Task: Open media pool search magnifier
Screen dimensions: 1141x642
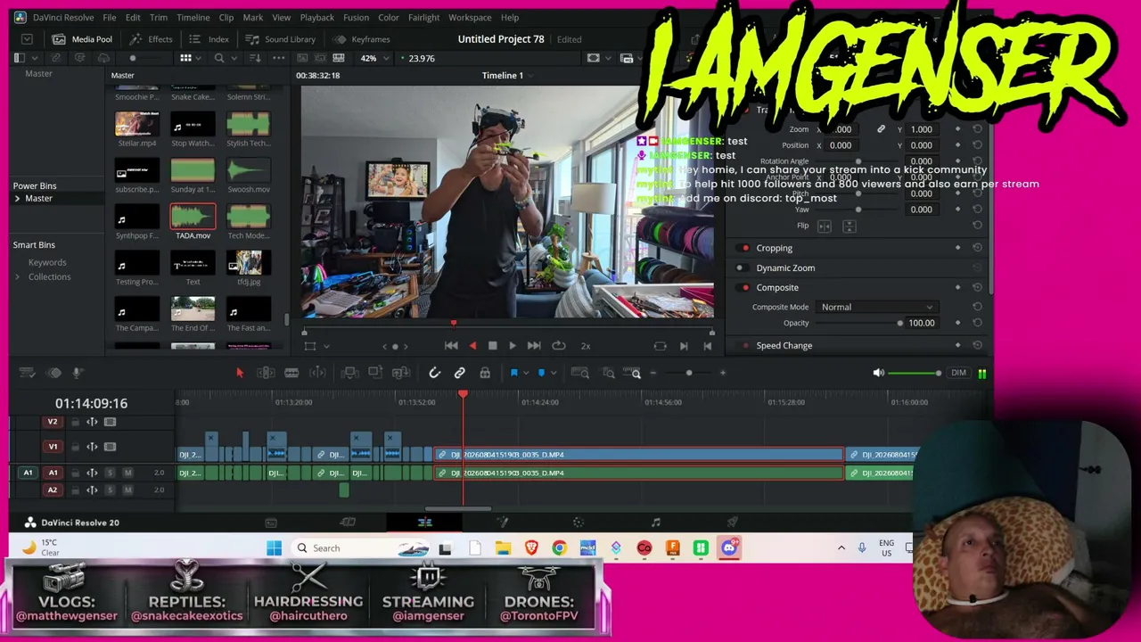Action: pos(219,58)
